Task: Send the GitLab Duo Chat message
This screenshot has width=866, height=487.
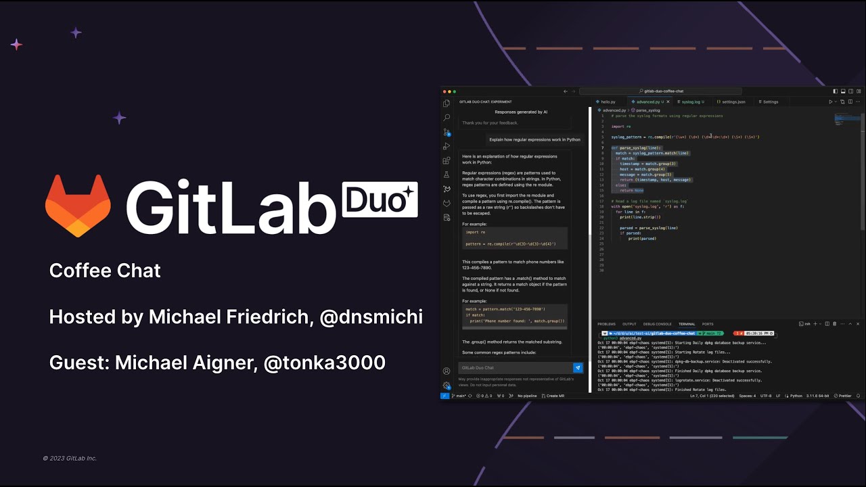Action: coord(578,368)
